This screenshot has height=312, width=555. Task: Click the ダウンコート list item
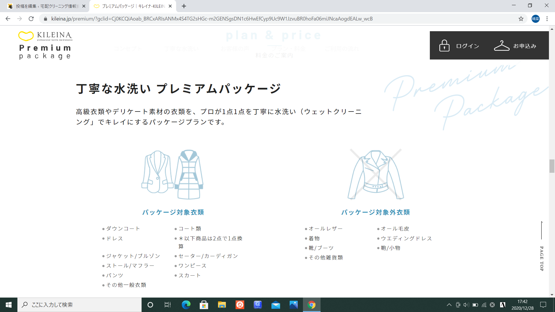123,229
